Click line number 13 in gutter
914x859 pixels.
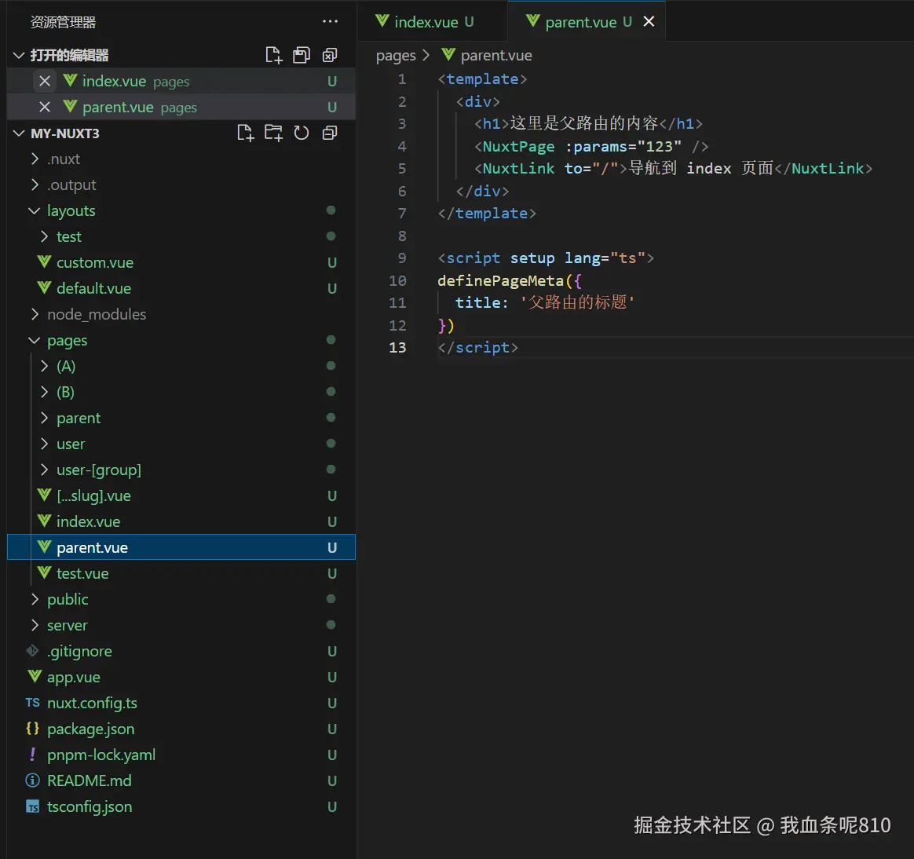pyautogui.click(x=397, y=348)
